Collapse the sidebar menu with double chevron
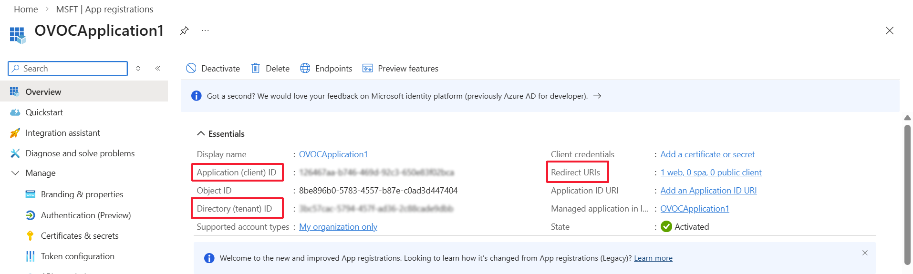913x274 pixels. (x=157, y=69)
